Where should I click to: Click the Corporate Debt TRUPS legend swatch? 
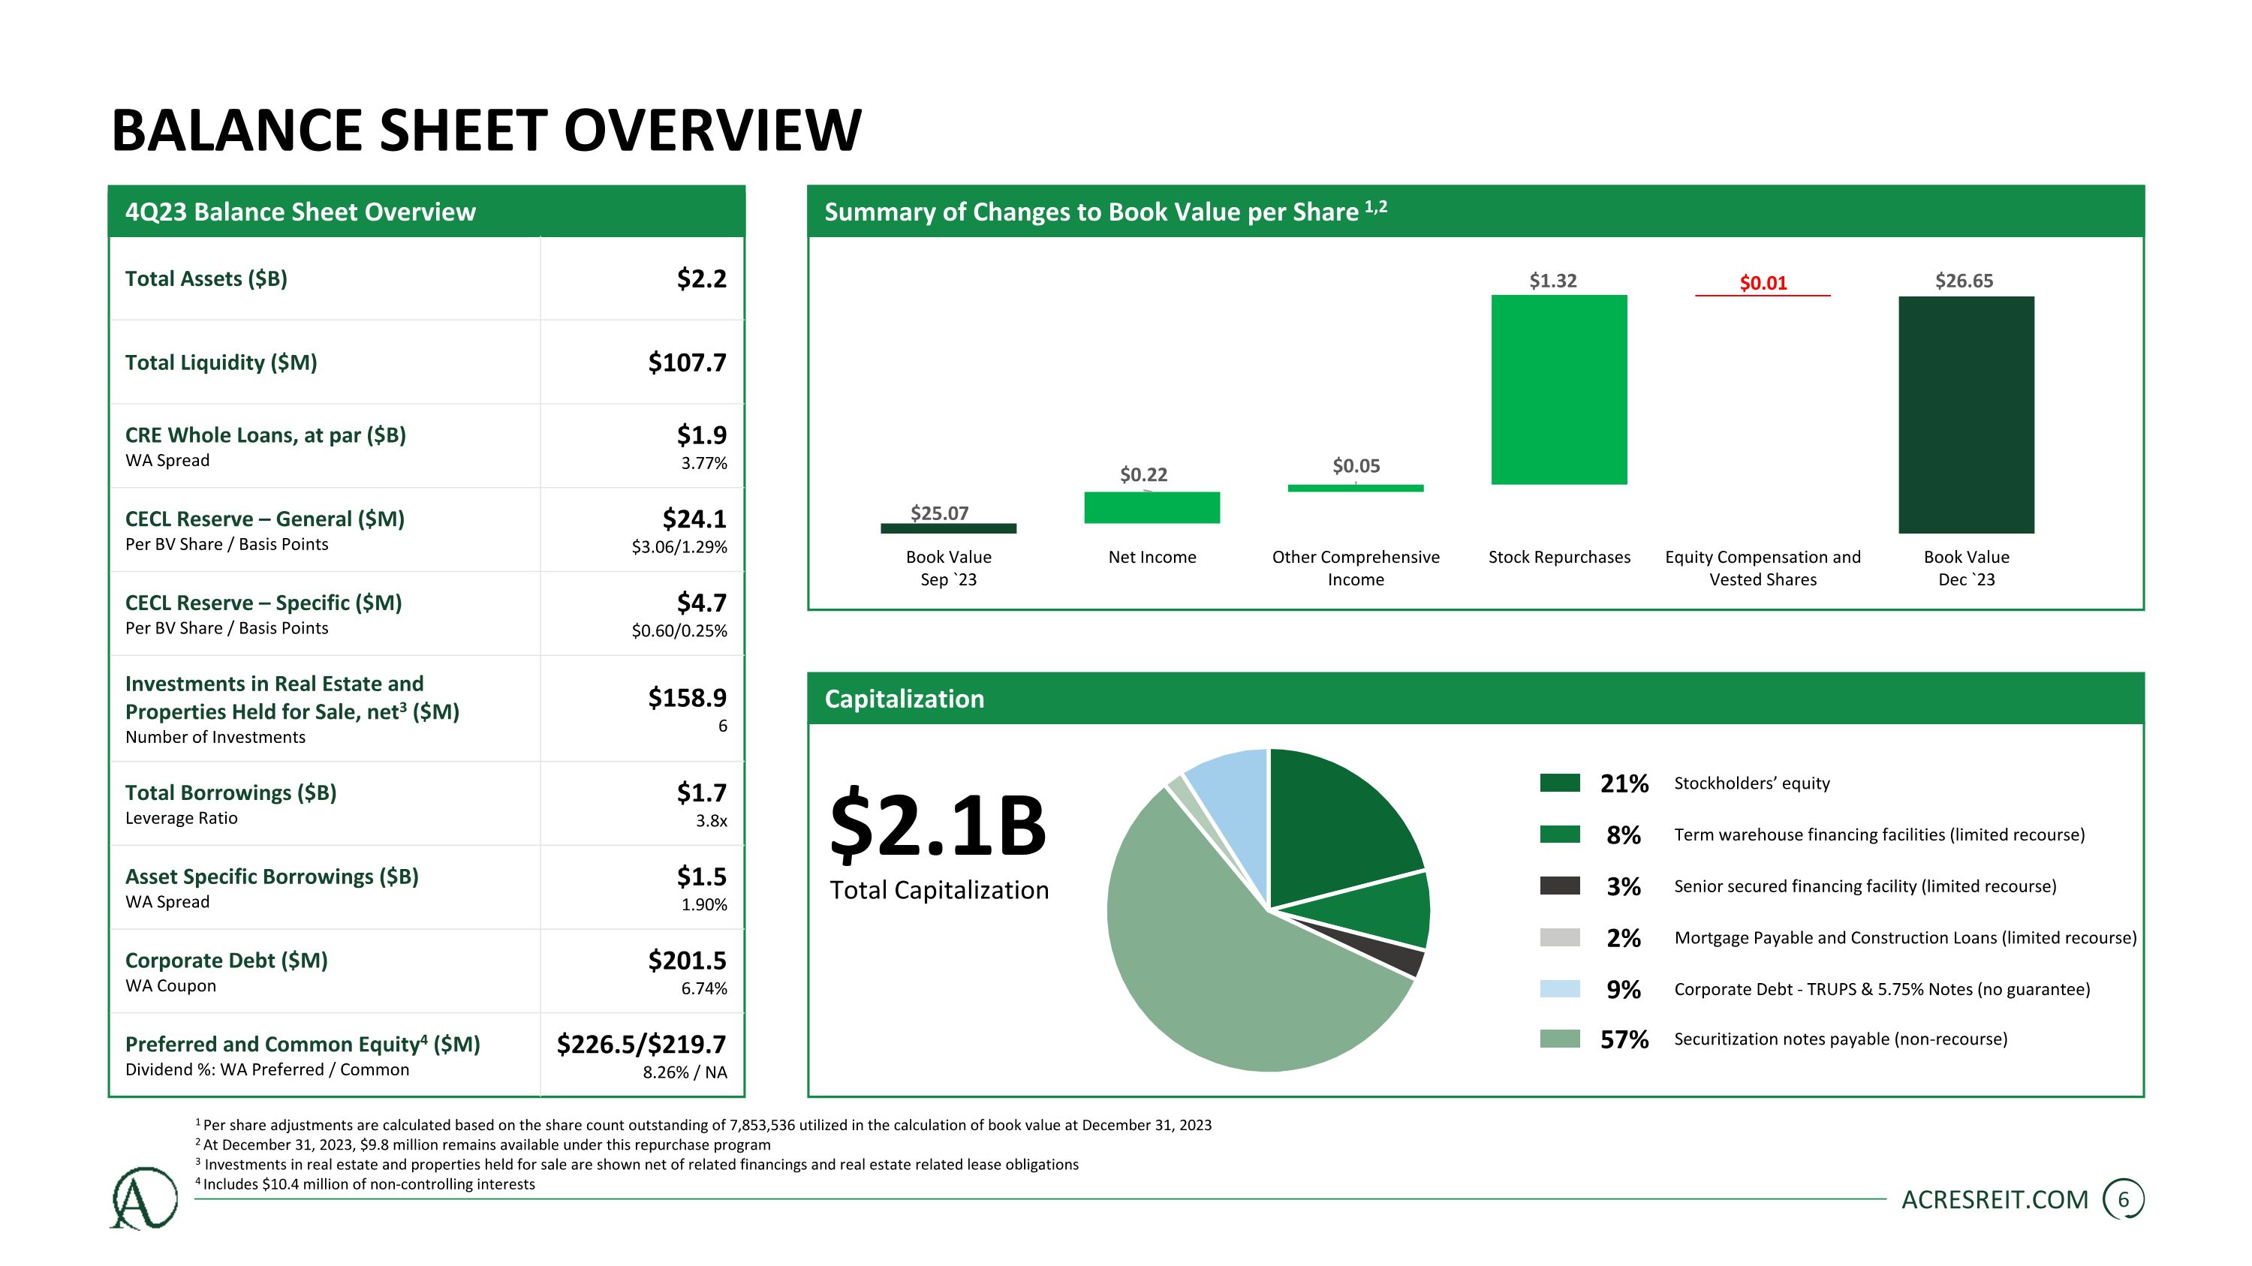pyautogui.click(x=1560, y=989)
